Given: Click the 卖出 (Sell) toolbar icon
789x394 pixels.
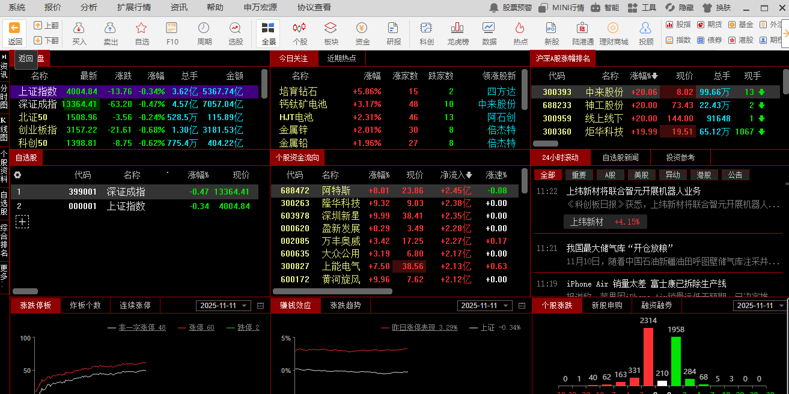Looking at the screenshot, I should tap(111, 33).
